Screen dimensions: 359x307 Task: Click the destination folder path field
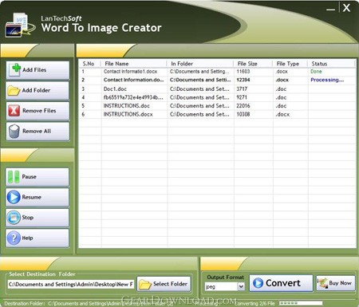pyautogui.click(x=71, y=285)
